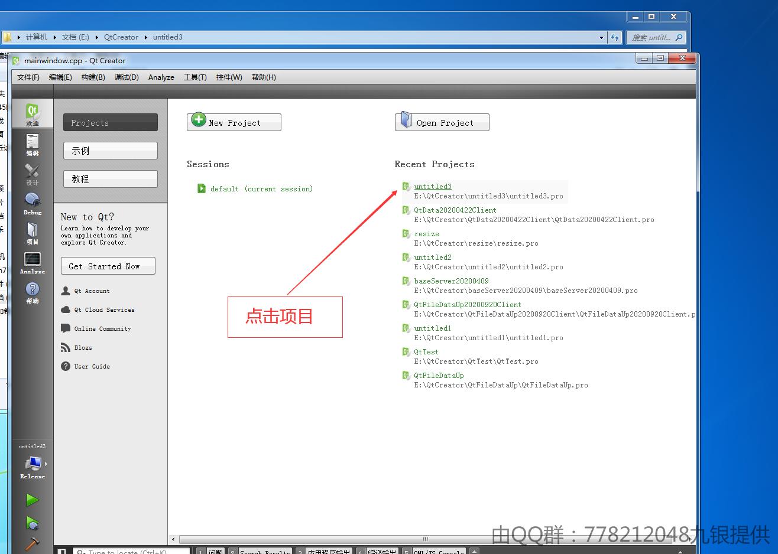Open recent project QtFileDataUp
This screenshot has width=778, height=554.
click(439, 376)
